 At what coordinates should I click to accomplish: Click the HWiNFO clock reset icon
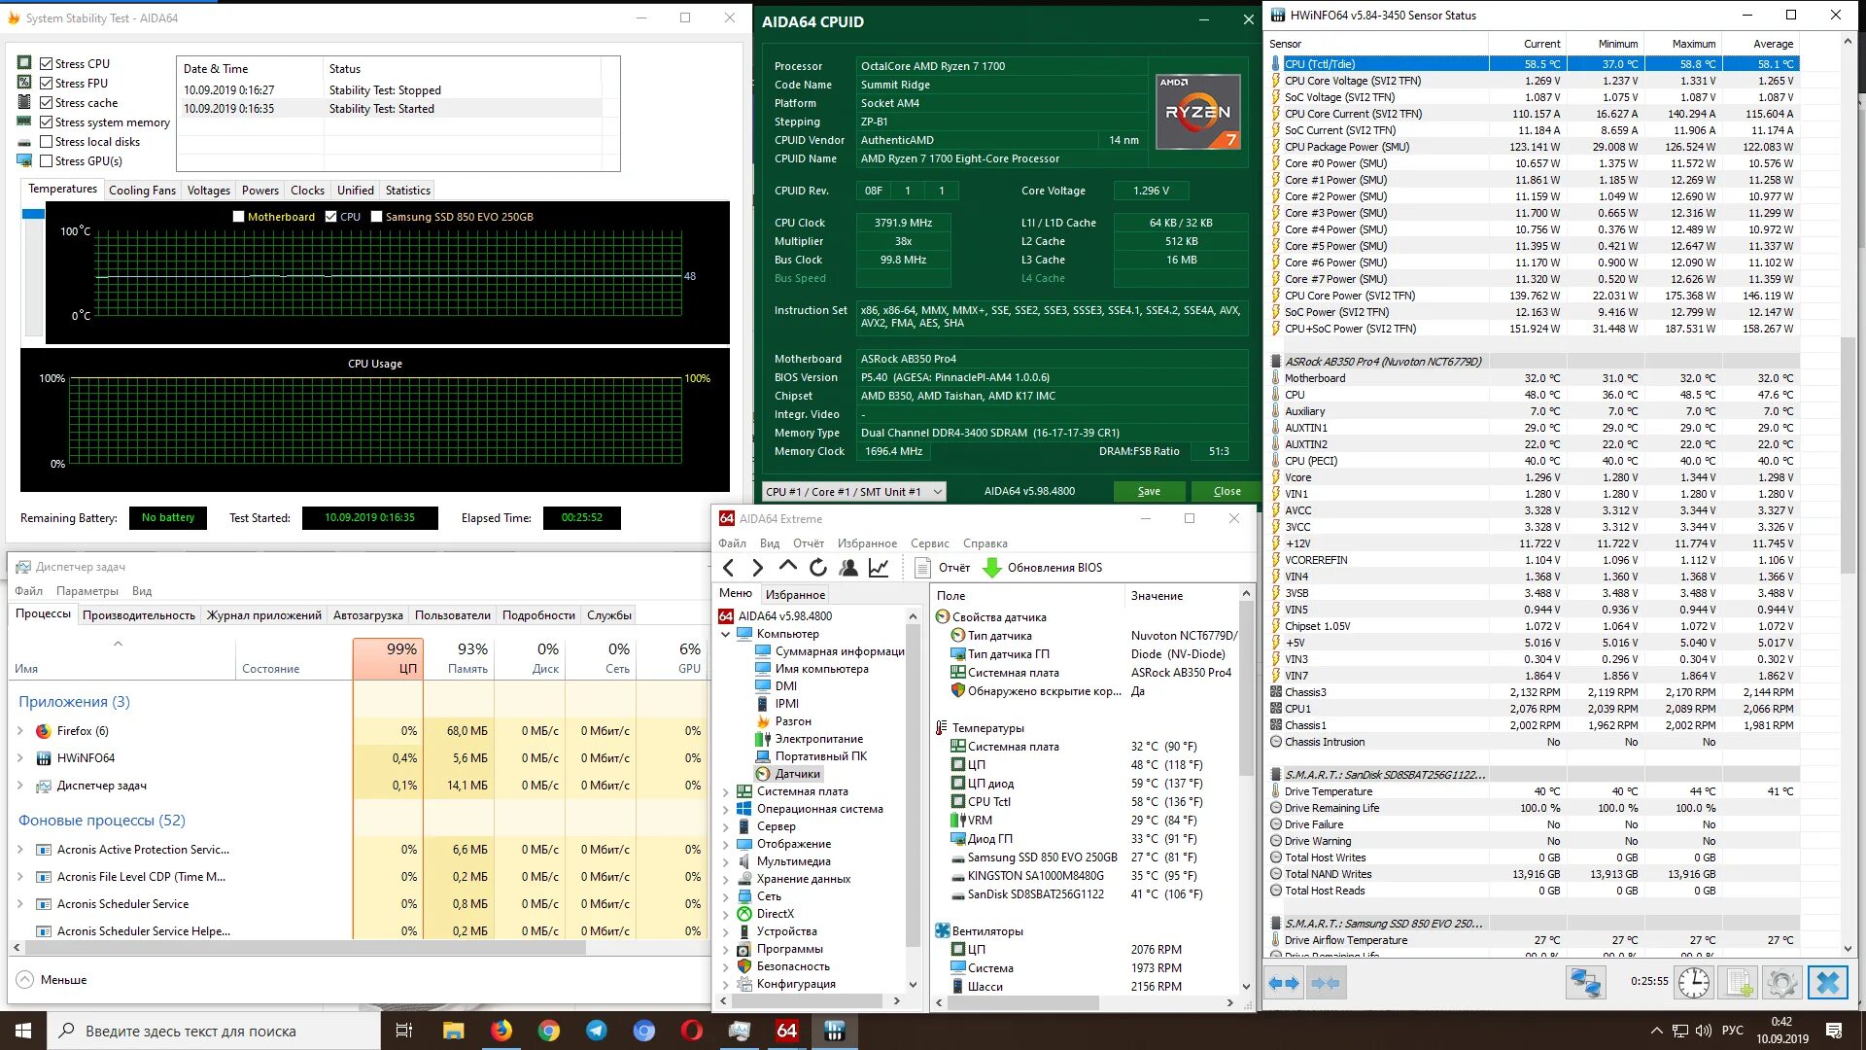tap(1694, 983)
